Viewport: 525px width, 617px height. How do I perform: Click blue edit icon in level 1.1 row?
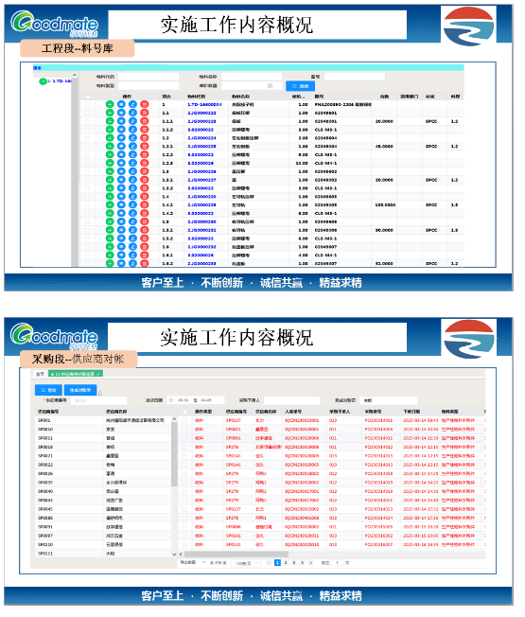coord(133,113)
